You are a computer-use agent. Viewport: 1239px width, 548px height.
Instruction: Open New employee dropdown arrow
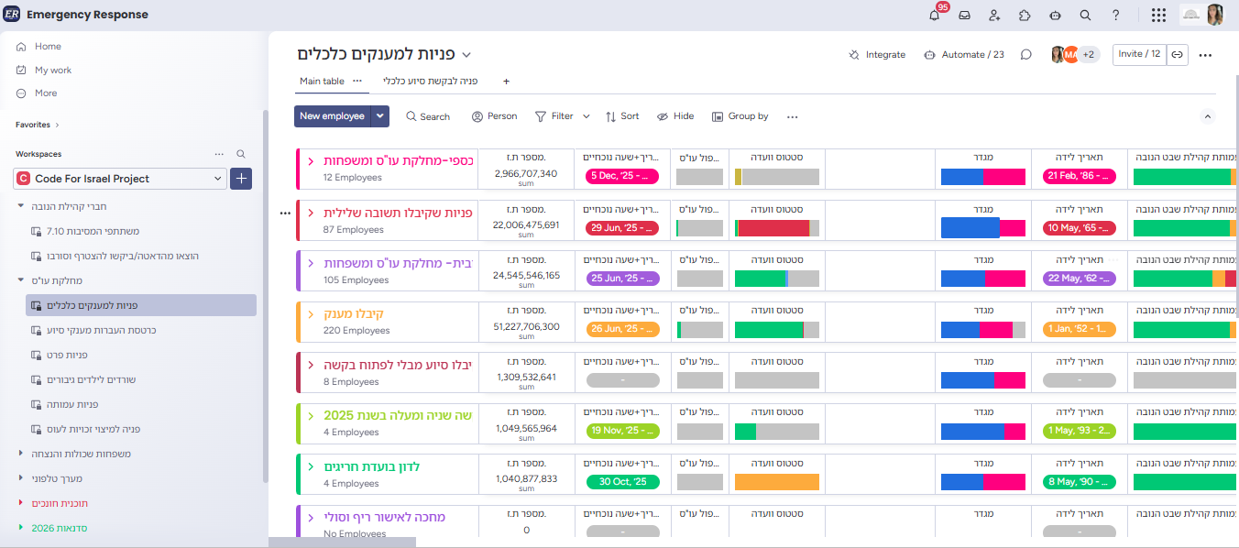coord(380,116)
